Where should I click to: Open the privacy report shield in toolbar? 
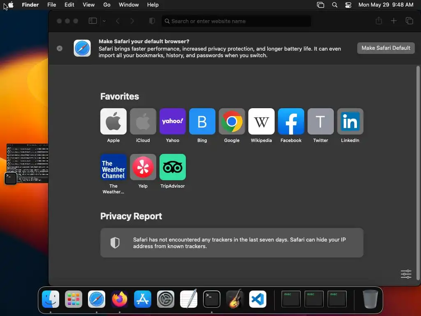(x=152, y=21)
